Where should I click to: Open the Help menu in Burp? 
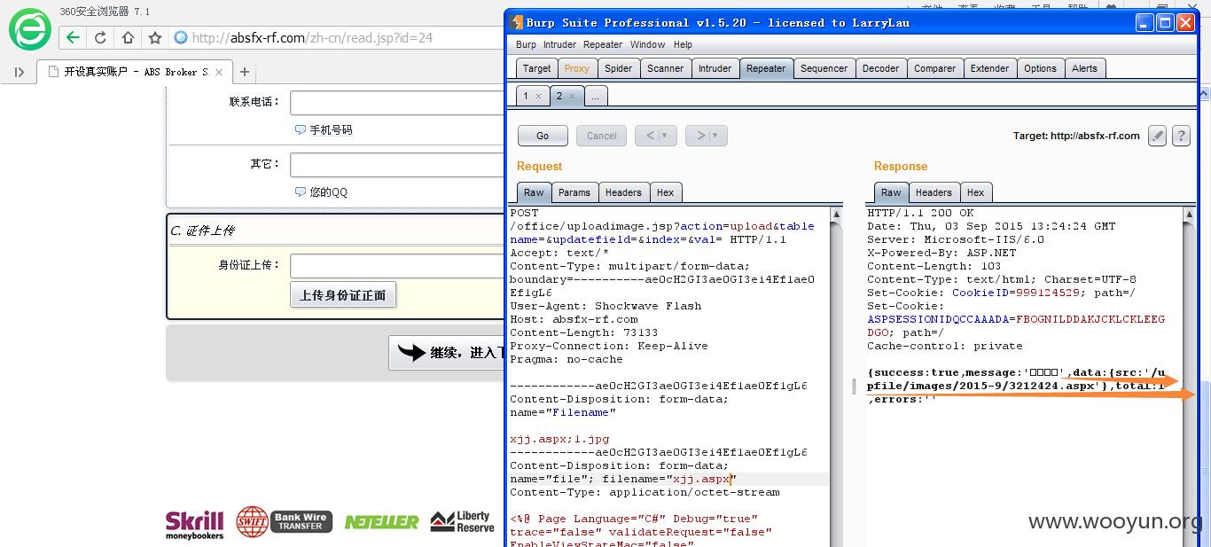[683, 44]
